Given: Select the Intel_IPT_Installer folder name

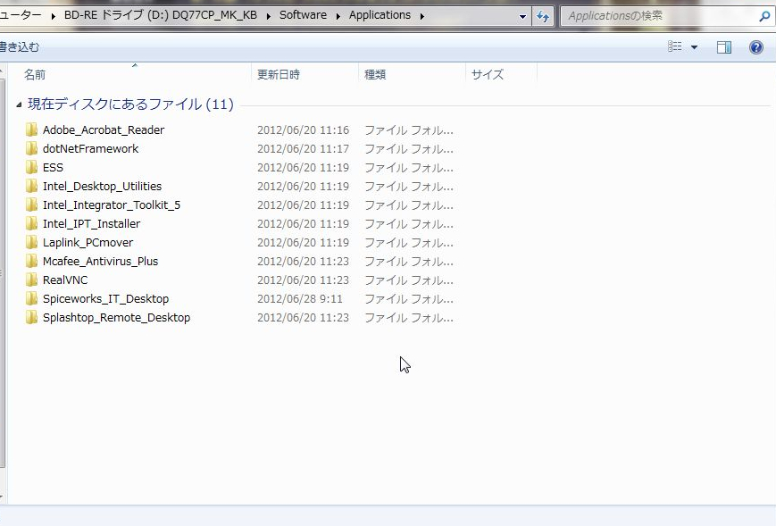Looking at the screenshot, I should coord(92,223).
